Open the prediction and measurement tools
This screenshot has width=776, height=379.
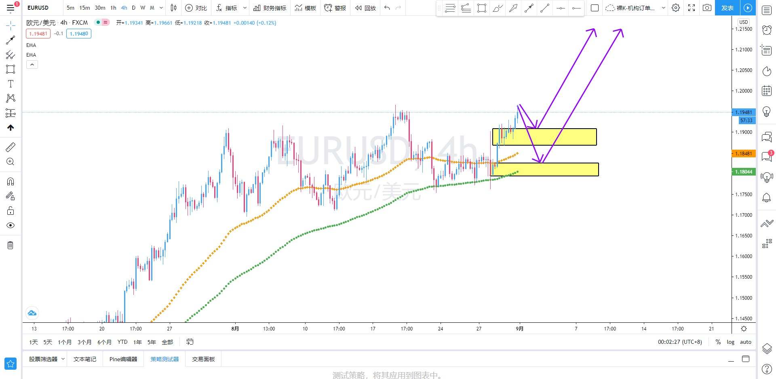tap(11, 113)
